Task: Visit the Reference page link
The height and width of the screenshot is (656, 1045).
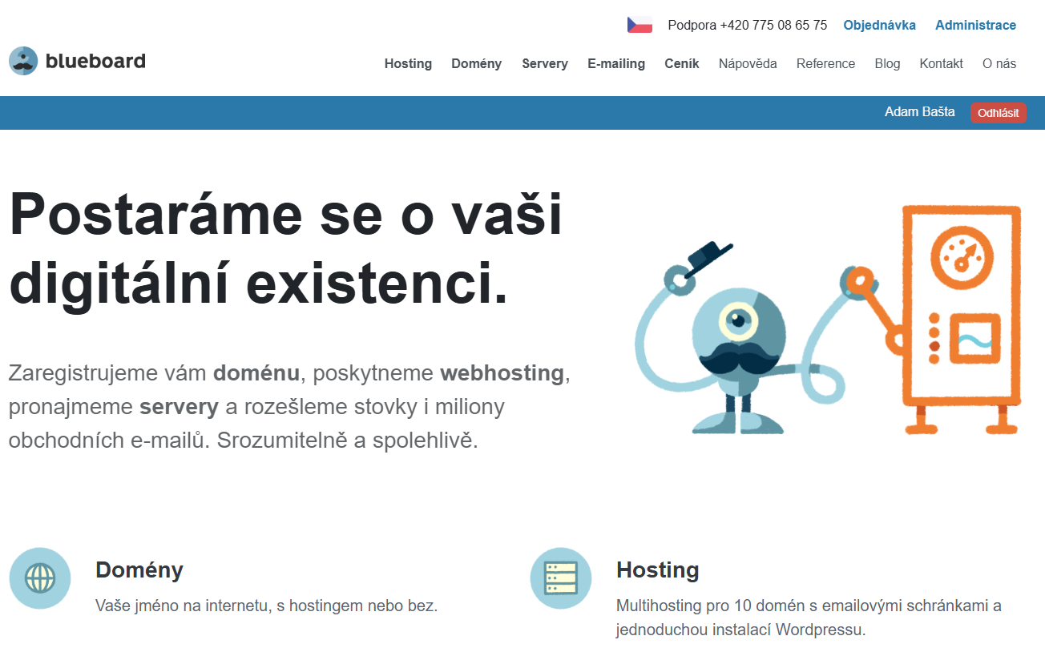Action: [825, 64]
